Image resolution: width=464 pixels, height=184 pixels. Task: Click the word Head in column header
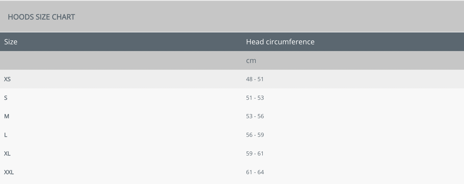255,42
